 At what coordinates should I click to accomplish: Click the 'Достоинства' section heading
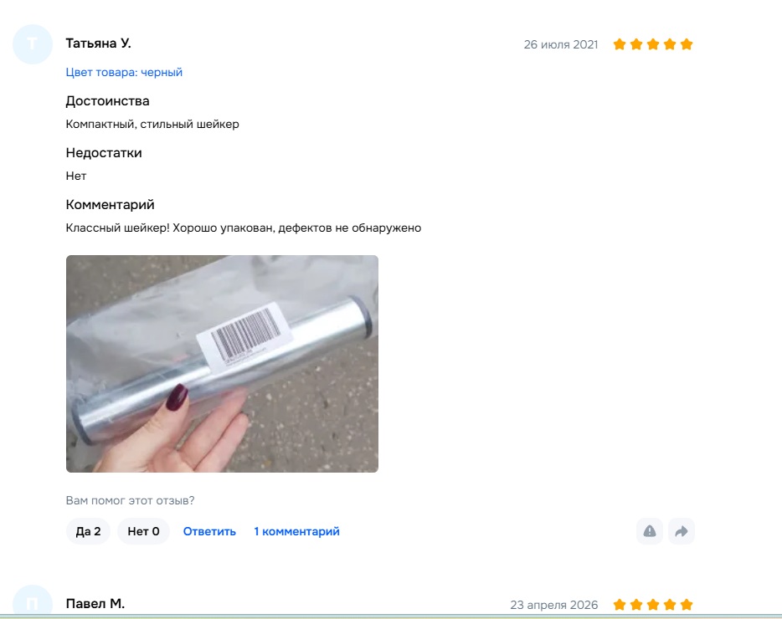point(108,100)
